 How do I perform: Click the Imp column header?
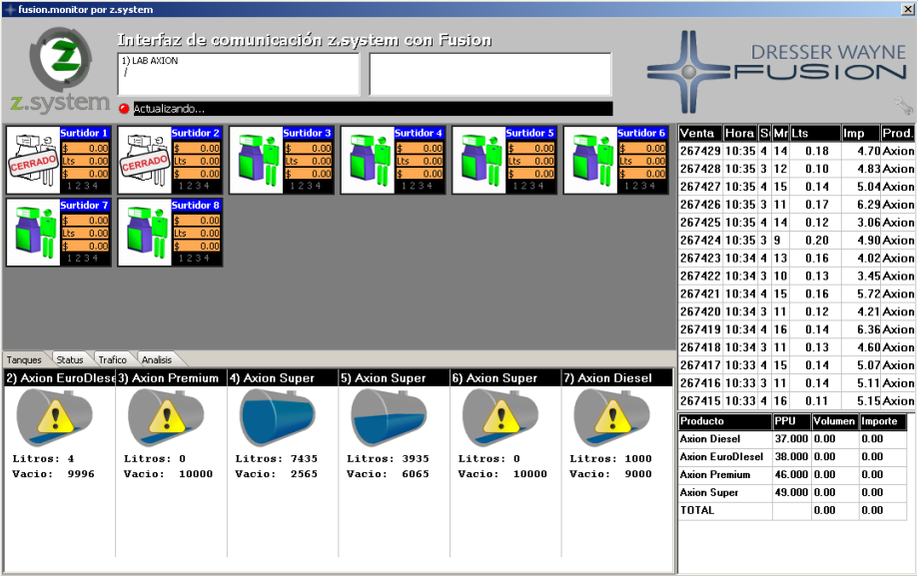[x=861, y=133]
